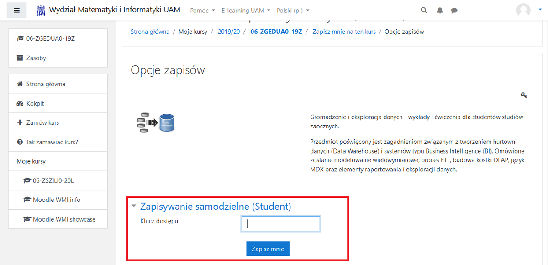Screen dimensions: 548x265
Task: Open the messages chat icon
Action: pos(454,10)
